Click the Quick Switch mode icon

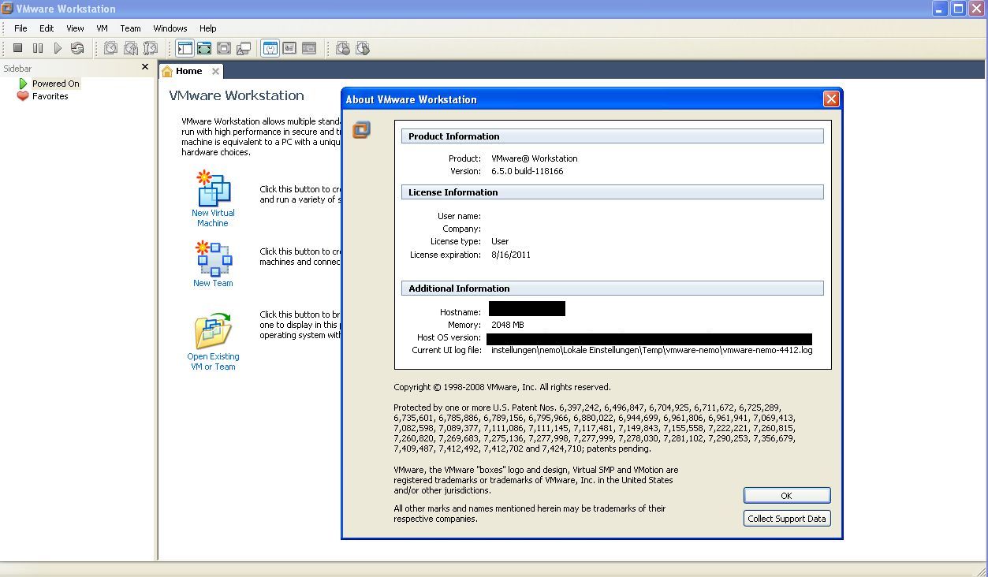pos(204,48)
